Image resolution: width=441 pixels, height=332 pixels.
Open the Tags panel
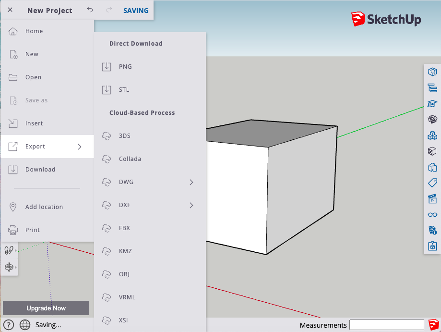432,183
